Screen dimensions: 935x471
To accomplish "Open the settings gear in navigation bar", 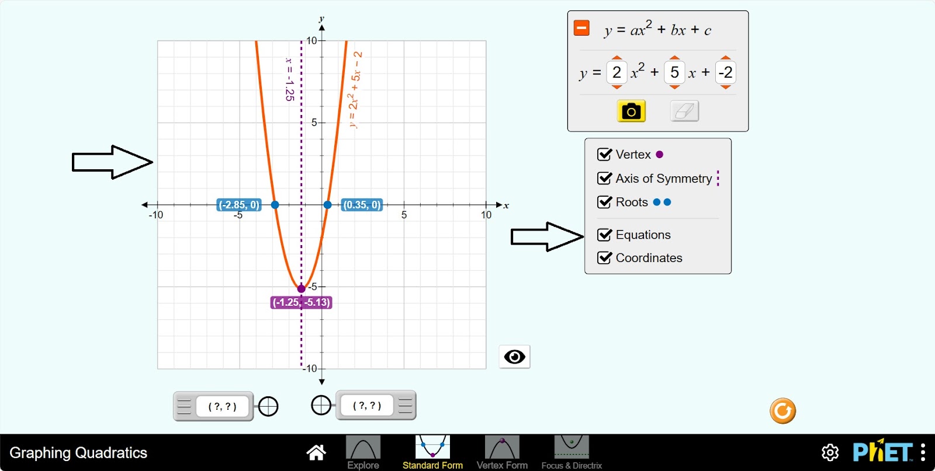I will click(x=830, y=452).
